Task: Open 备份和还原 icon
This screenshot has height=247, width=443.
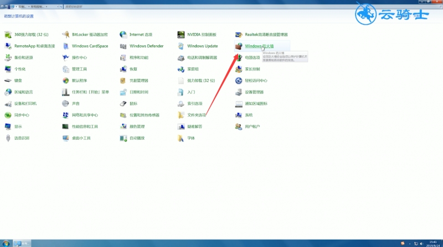Action: point(8,57)
